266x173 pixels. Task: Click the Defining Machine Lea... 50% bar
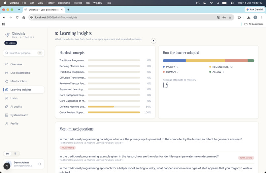click(114, 107)
